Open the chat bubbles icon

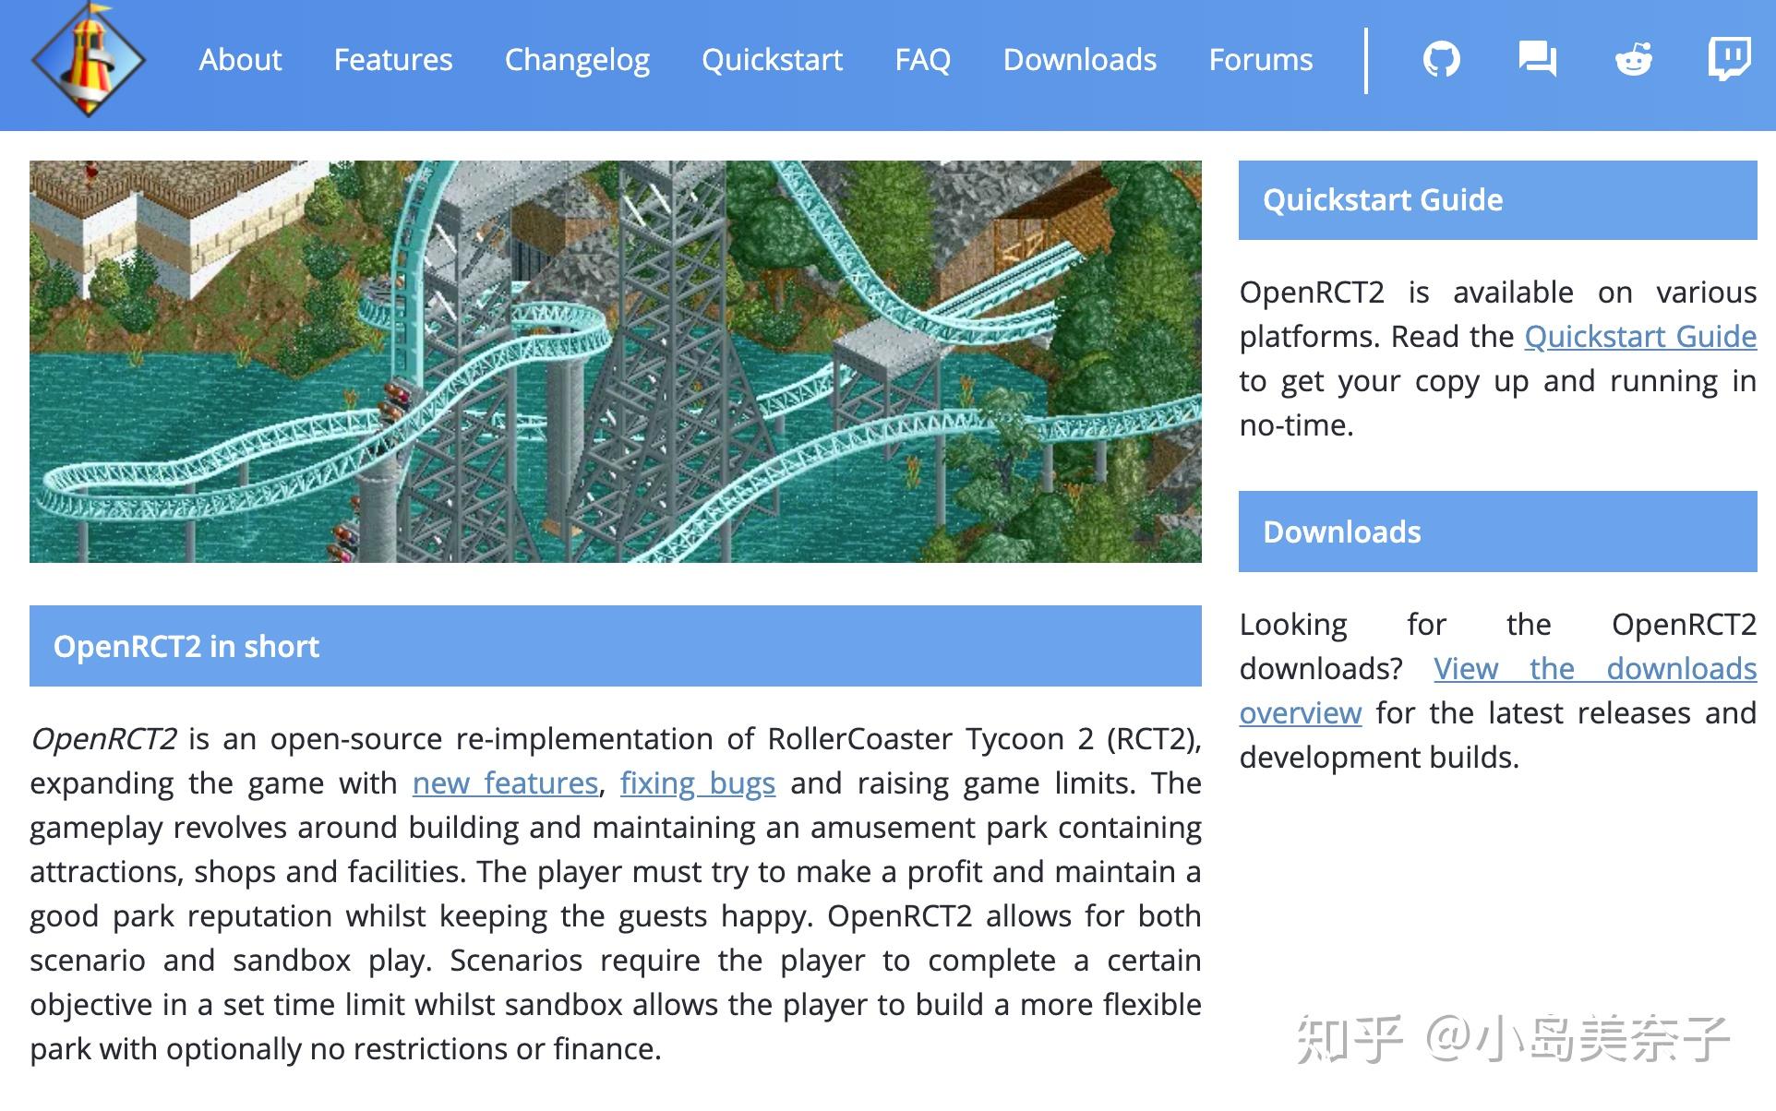click(1537, 60)
